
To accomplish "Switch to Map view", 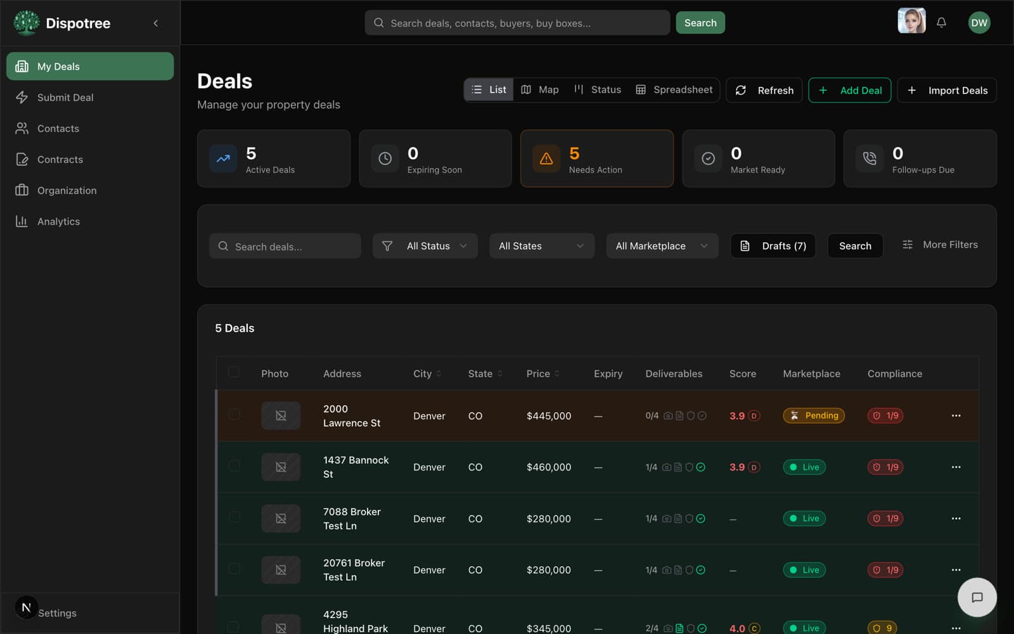I will [x=540, y=90].
